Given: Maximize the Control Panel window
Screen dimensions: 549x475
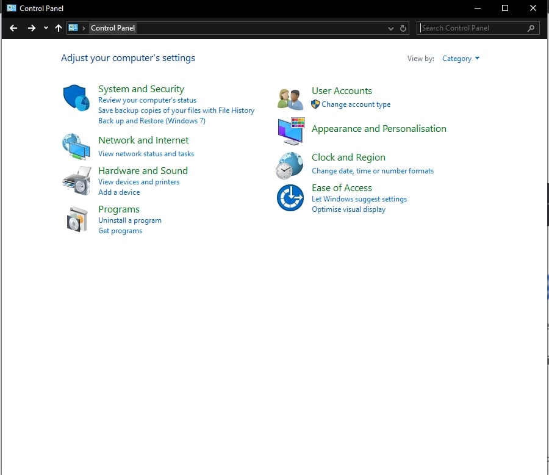Looking at the screenshot, I should (505, 8).
